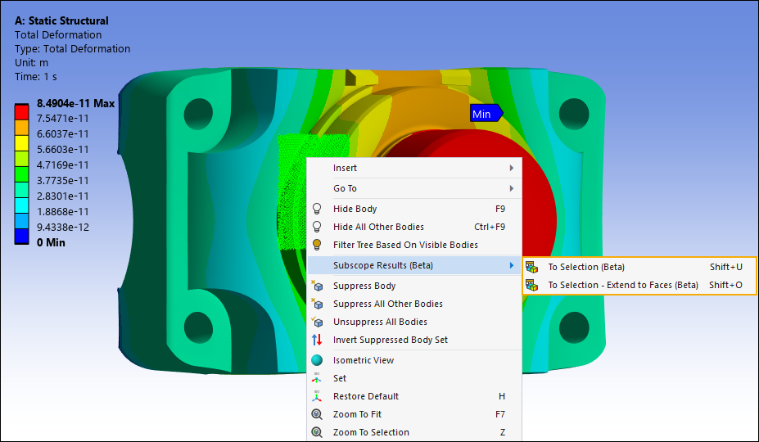
Task: Click the 2.8301e-11 legend value
Action: coord(63,196)
